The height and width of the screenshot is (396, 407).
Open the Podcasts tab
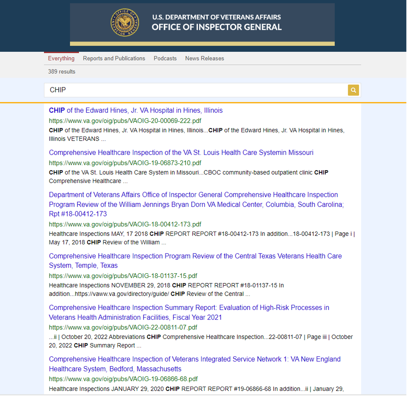165,58
